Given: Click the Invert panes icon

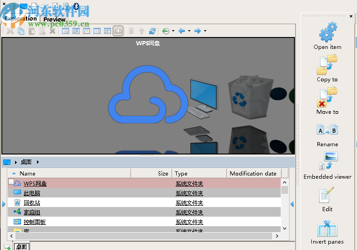Looking at the screenshot, I should coord(327,229).
